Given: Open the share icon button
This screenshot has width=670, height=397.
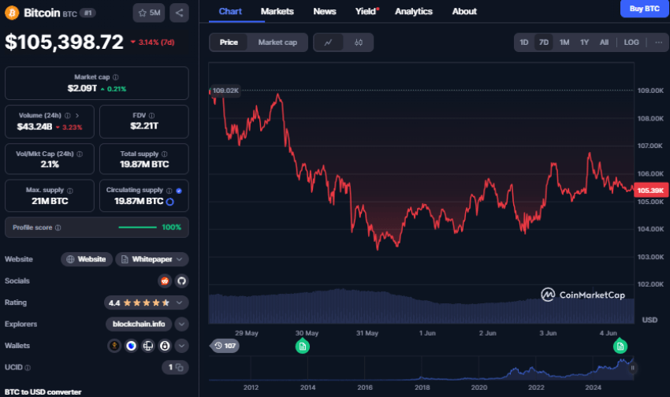Looking at the screenshot, I should [179, 13].
